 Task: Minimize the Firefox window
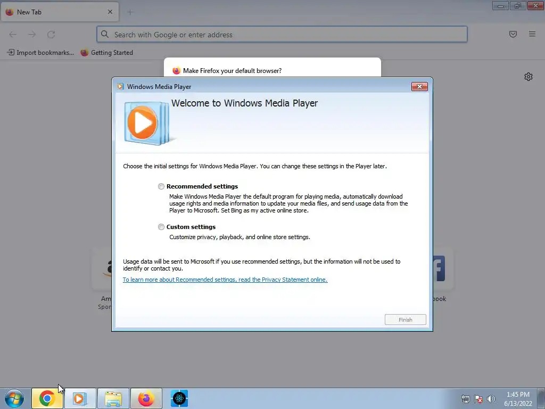click(500, 5)
